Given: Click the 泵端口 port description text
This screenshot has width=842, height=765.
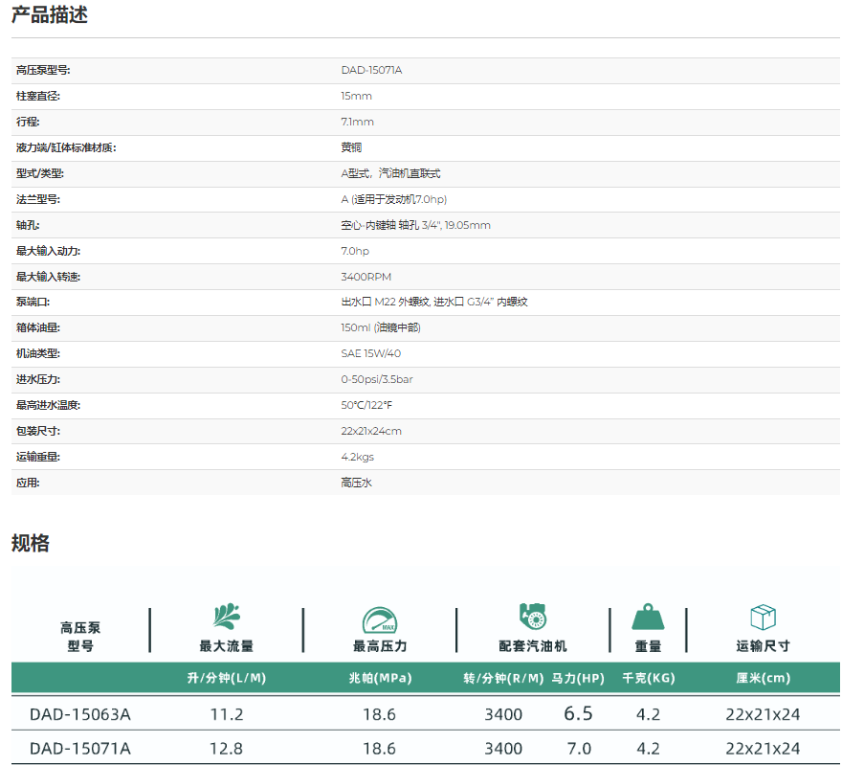Looking at the screenshot, I should (434, 303).
